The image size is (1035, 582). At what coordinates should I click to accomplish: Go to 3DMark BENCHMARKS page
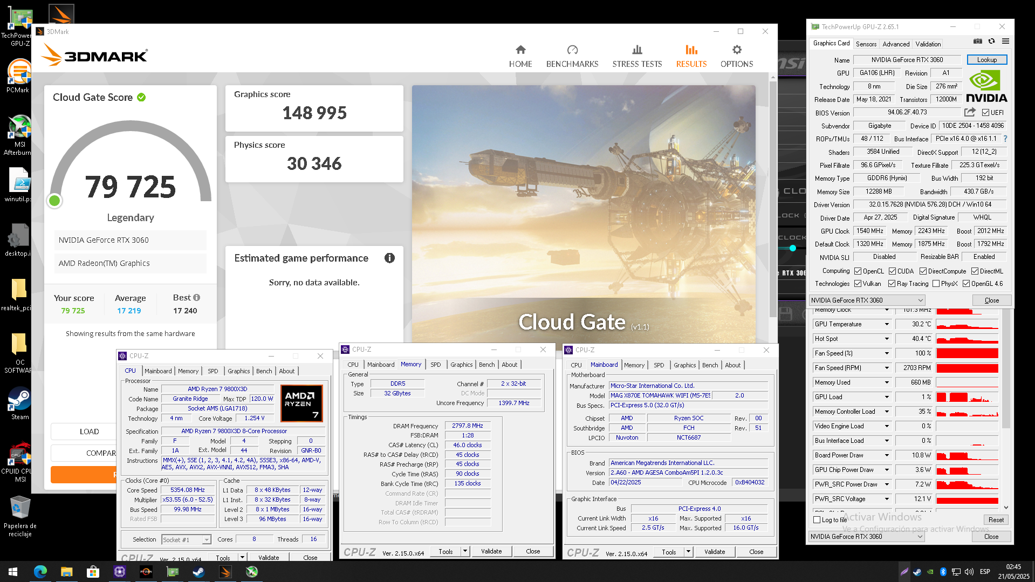pos(572,56)
